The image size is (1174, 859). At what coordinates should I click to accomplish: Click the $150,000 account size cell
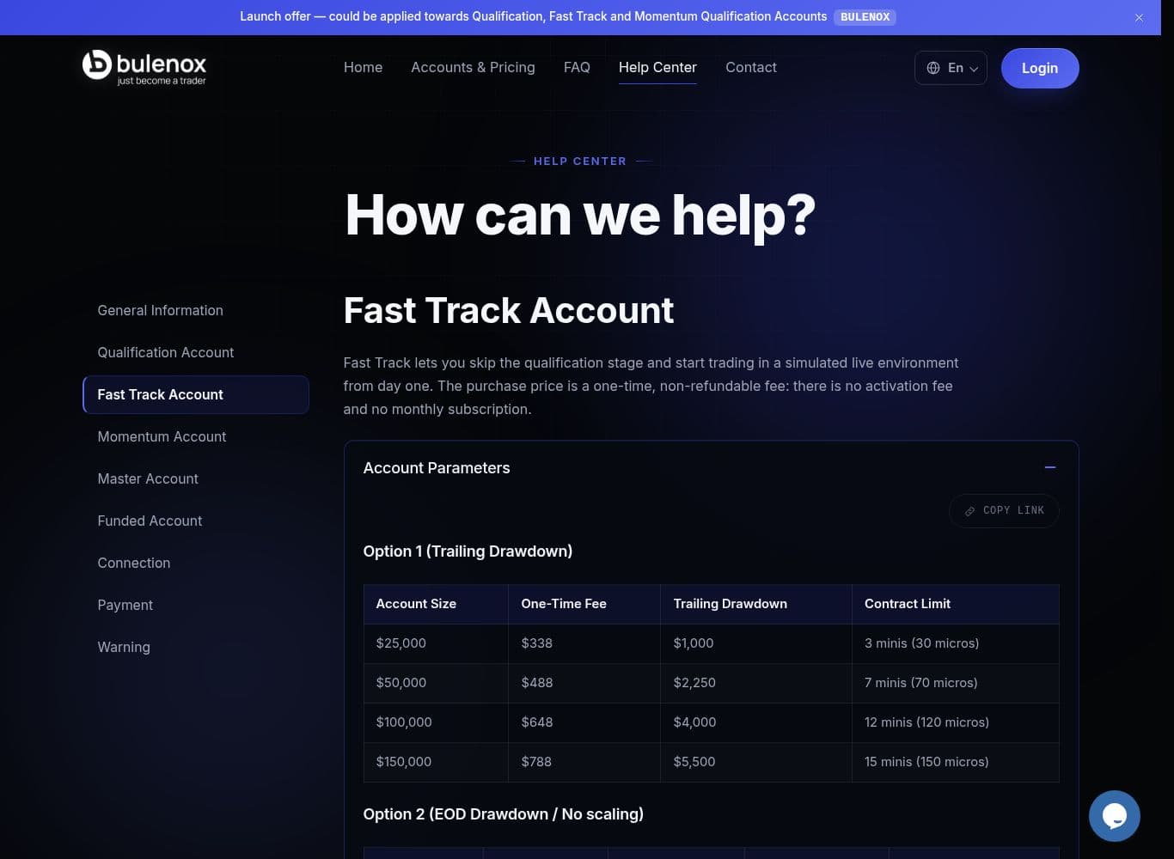pyautogui.click(x=436, y=762)
